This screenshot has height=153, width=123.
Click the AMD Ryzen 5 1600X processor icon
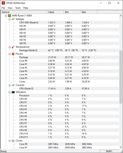9,16
